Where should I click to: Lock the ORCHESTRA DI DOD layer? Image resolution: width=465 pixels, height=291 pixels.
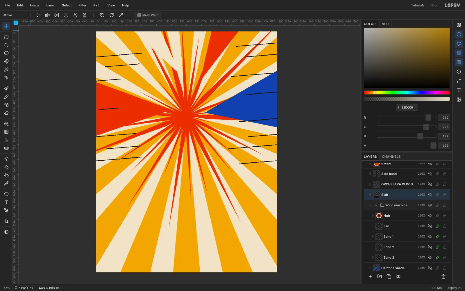pos(445,184)
